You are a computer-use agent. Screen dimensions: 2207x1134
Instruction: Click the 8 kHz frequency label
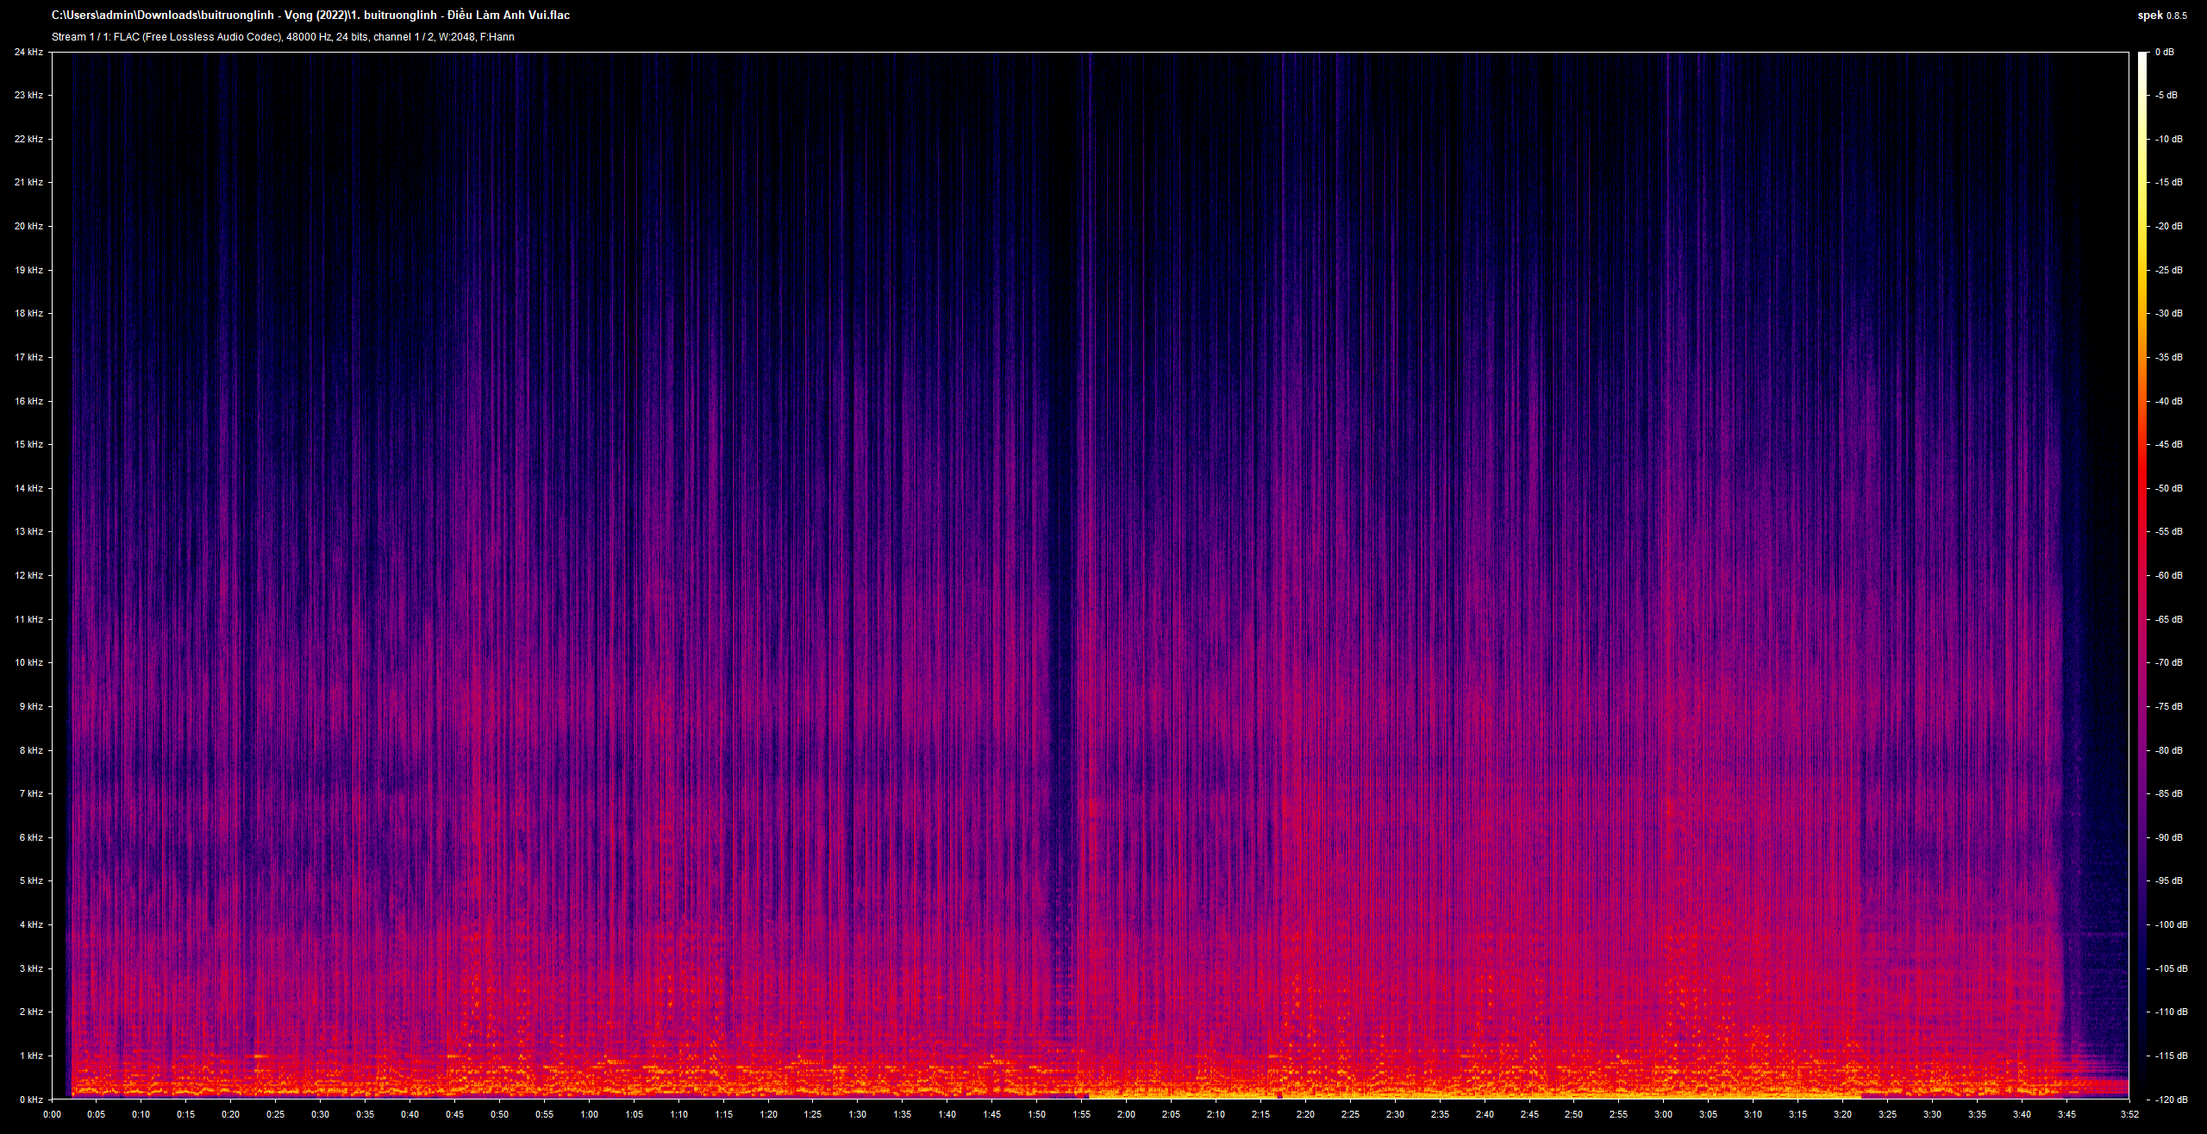pyautogui.click(x=30, y=750)
